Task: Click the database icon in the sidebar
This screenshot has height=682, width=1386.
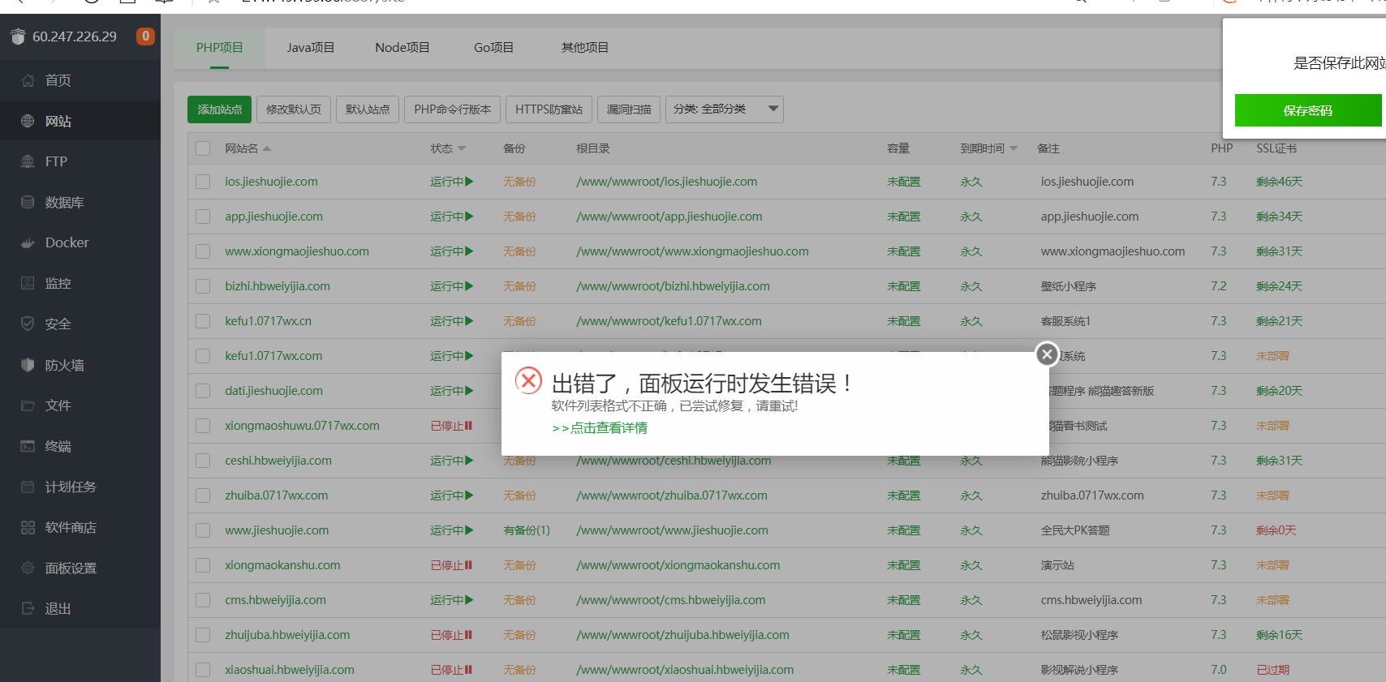Action: click(x=28, y=202)
